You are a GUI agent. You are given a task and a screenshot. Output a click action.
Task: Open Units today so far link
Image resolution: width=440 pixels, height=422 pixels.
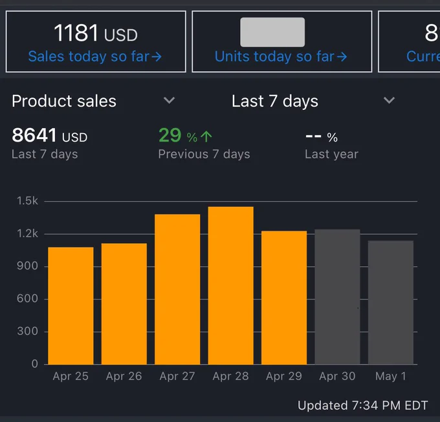(x=281, y=57)
